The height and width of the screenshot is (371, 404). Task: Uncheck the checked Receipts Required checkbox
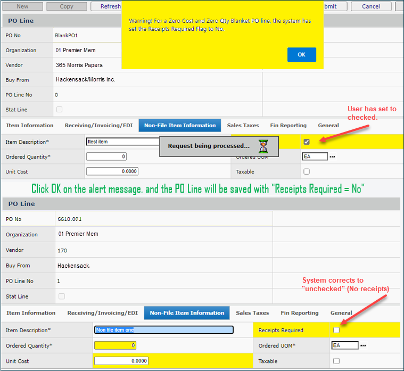point(307,142)
